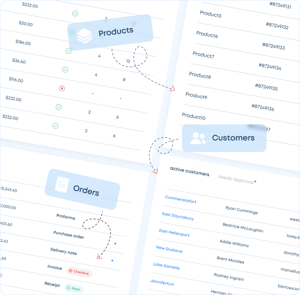Open the East Hellenport customer link
Screen dimensions: 300x295
coord(174,233)
